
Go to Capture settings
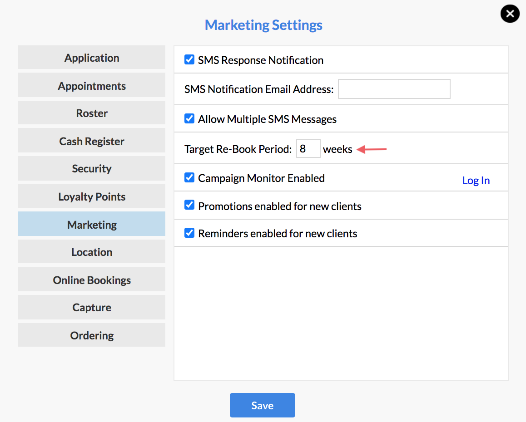(92, 307)
